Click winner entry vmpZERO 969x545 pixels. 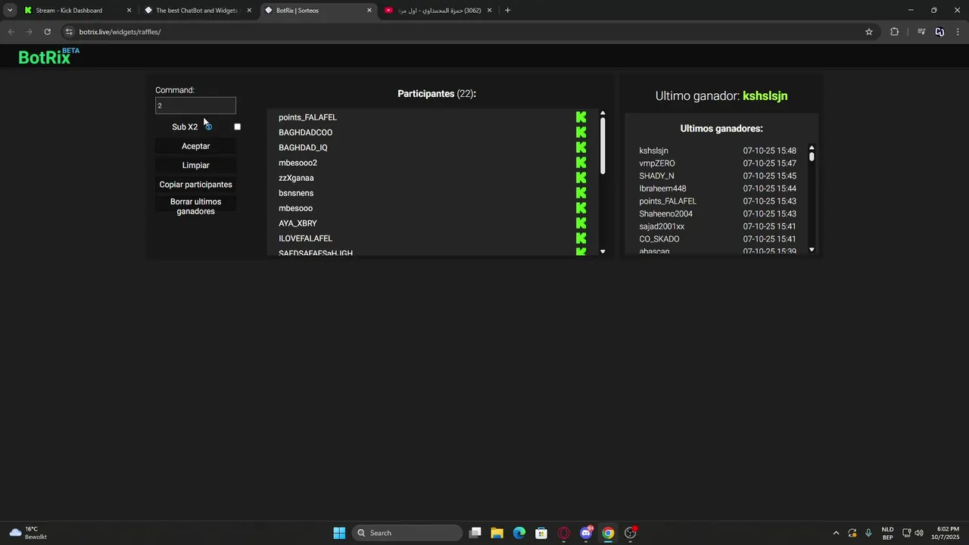click(657, 163)
